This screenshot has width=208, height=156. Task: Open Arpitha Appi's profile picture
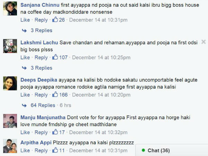coord(10,146)
